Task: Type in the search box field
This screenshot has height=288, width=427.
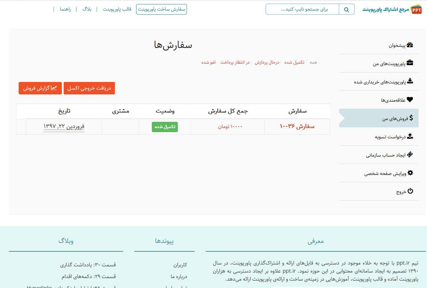Action: pos(302,10)
